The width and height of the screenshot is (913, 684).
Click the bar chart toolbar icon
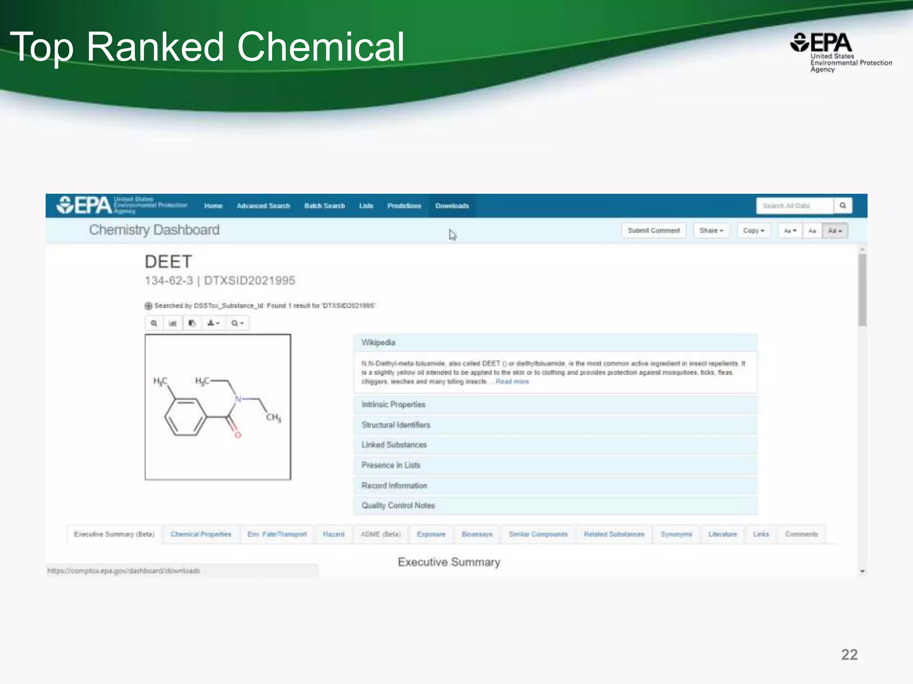(x=173, y=323)
